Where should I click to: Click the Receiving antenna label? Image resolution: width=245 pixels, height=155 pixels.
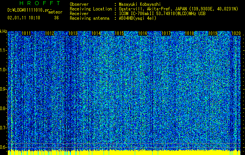pos(90,18)
